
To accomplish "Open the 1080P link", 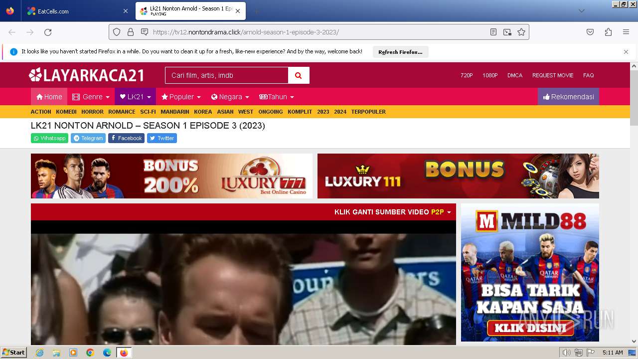I will click(x=490, y=75).
